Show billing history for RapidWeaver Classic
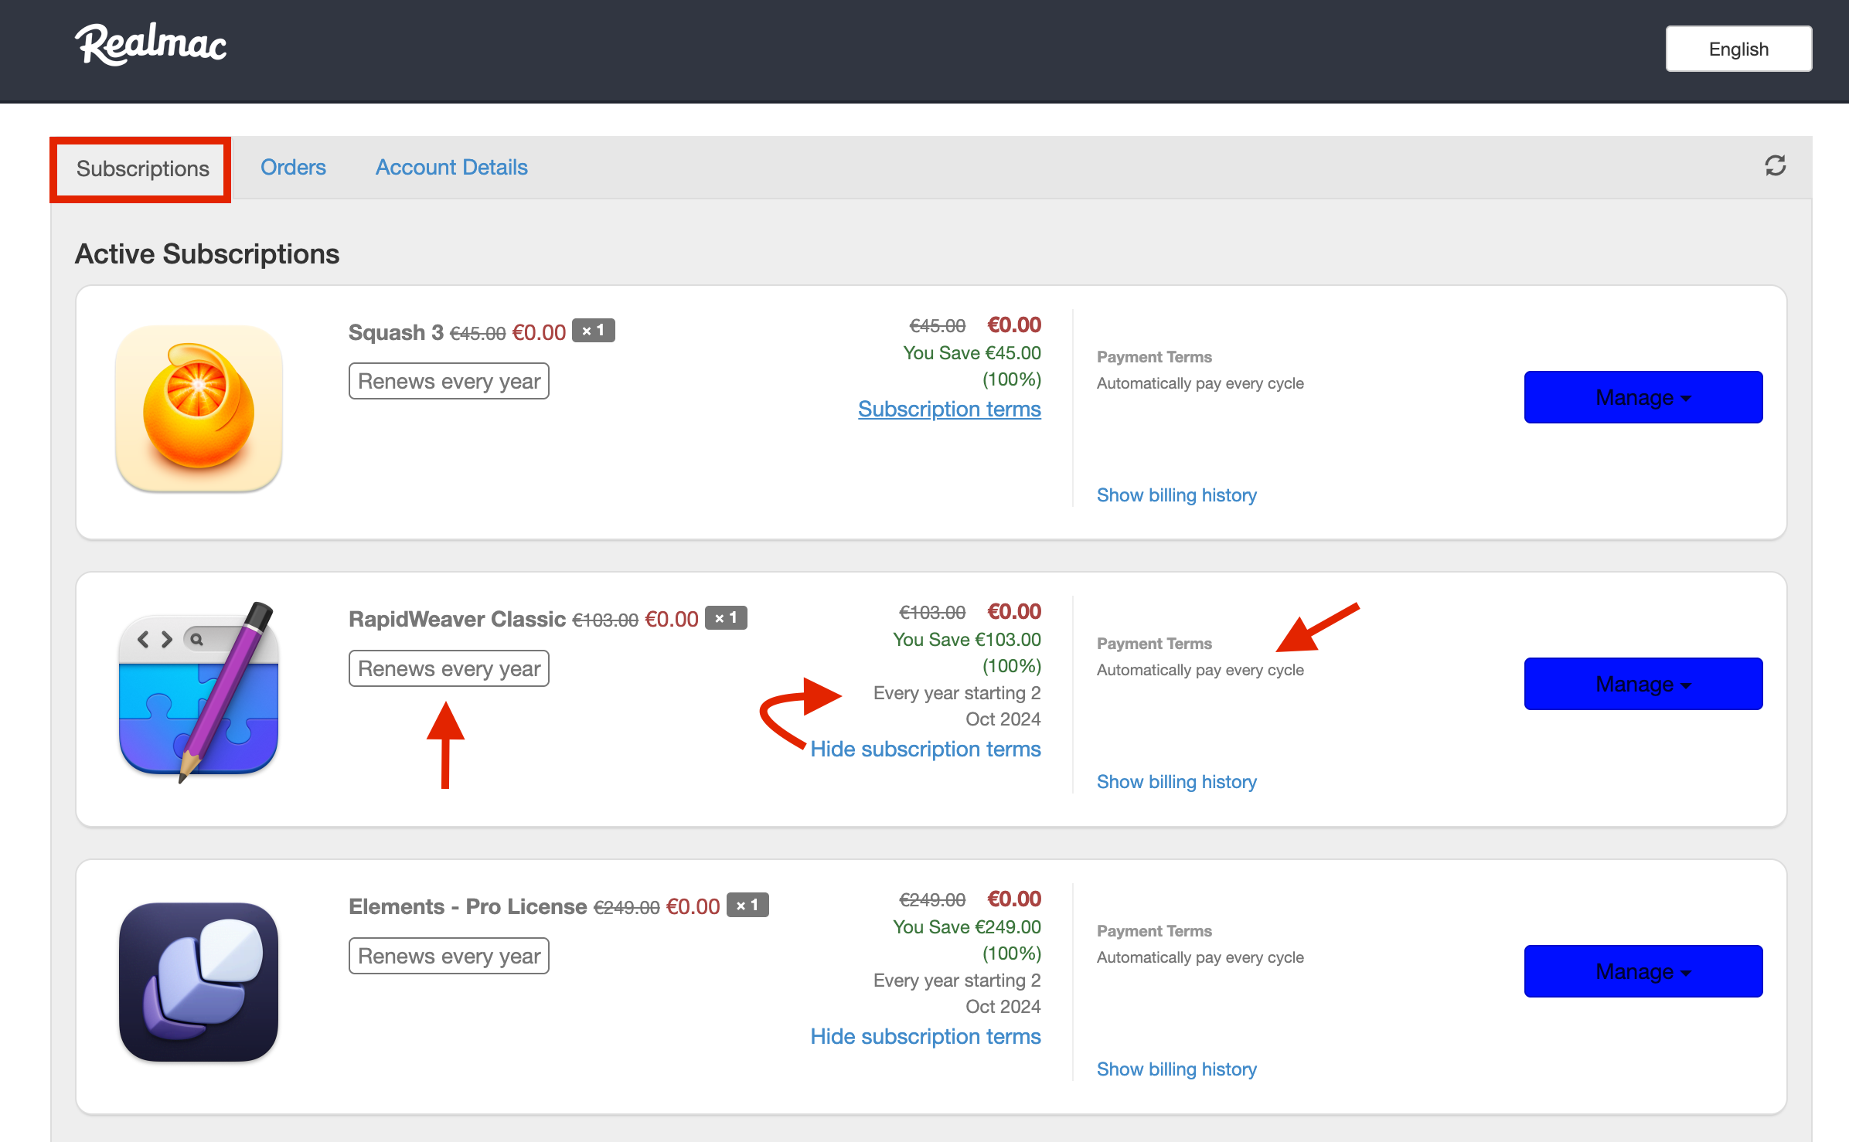Image resolution: width=1849 pixels, height=1142 pixels. point(1176,782)
